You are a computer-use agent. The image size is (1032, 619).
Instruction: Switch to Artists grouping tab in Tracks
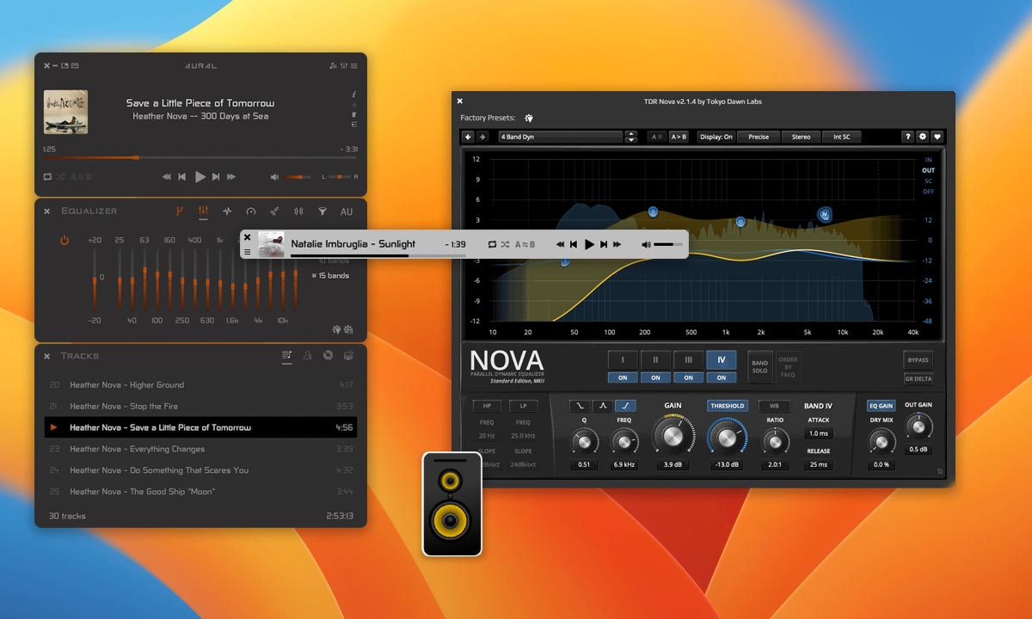pyautogui.click(x=308, y=356)
